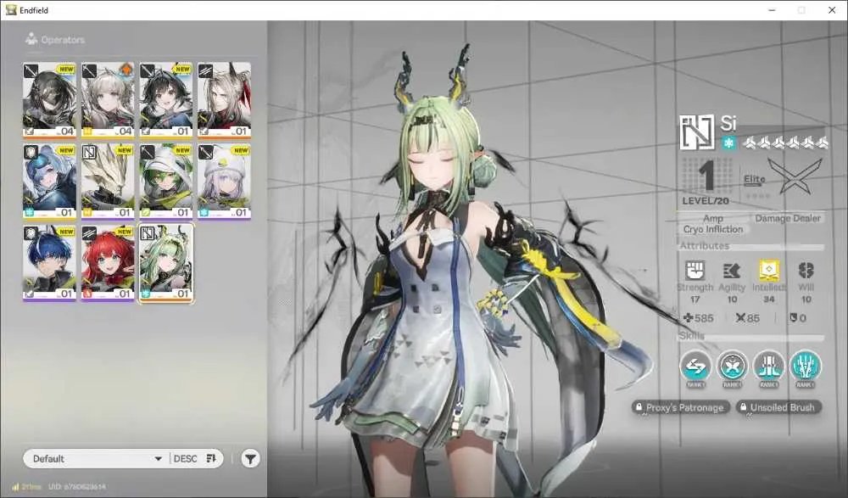This screenshot has height=498, width=848.
Task: Select the horned green-haired Si card
Action: coord(166,263)
